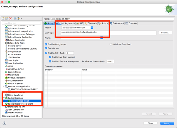Click the configuration Name input field
The width and height of the screenshot is (177, 128).
coord(112,19)
